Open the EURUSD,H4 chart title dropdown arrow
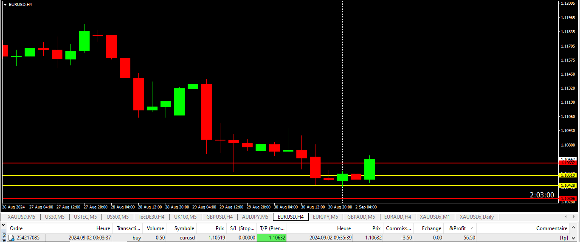Screen dimensions: 580x242 tap(5, 4)
